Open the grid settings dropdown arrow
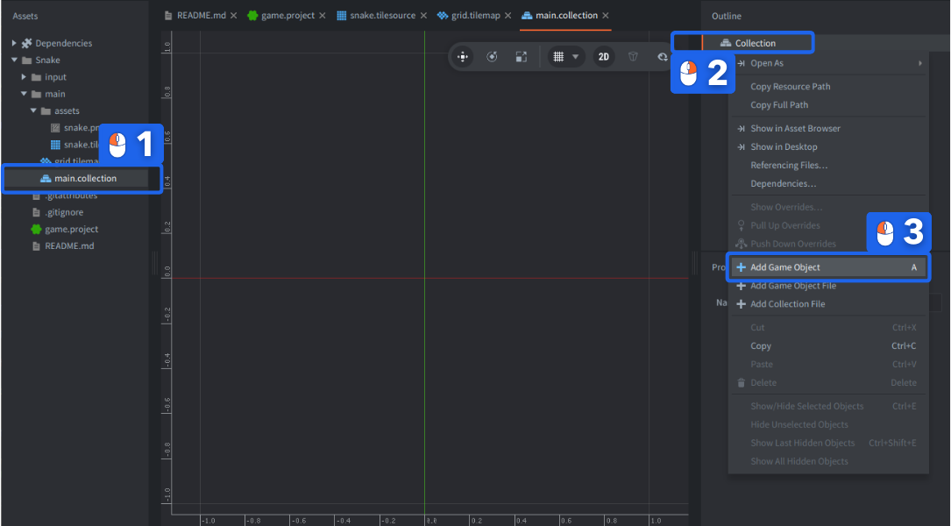Viewport: 951px width, 526px height. (x=576, y=57)
